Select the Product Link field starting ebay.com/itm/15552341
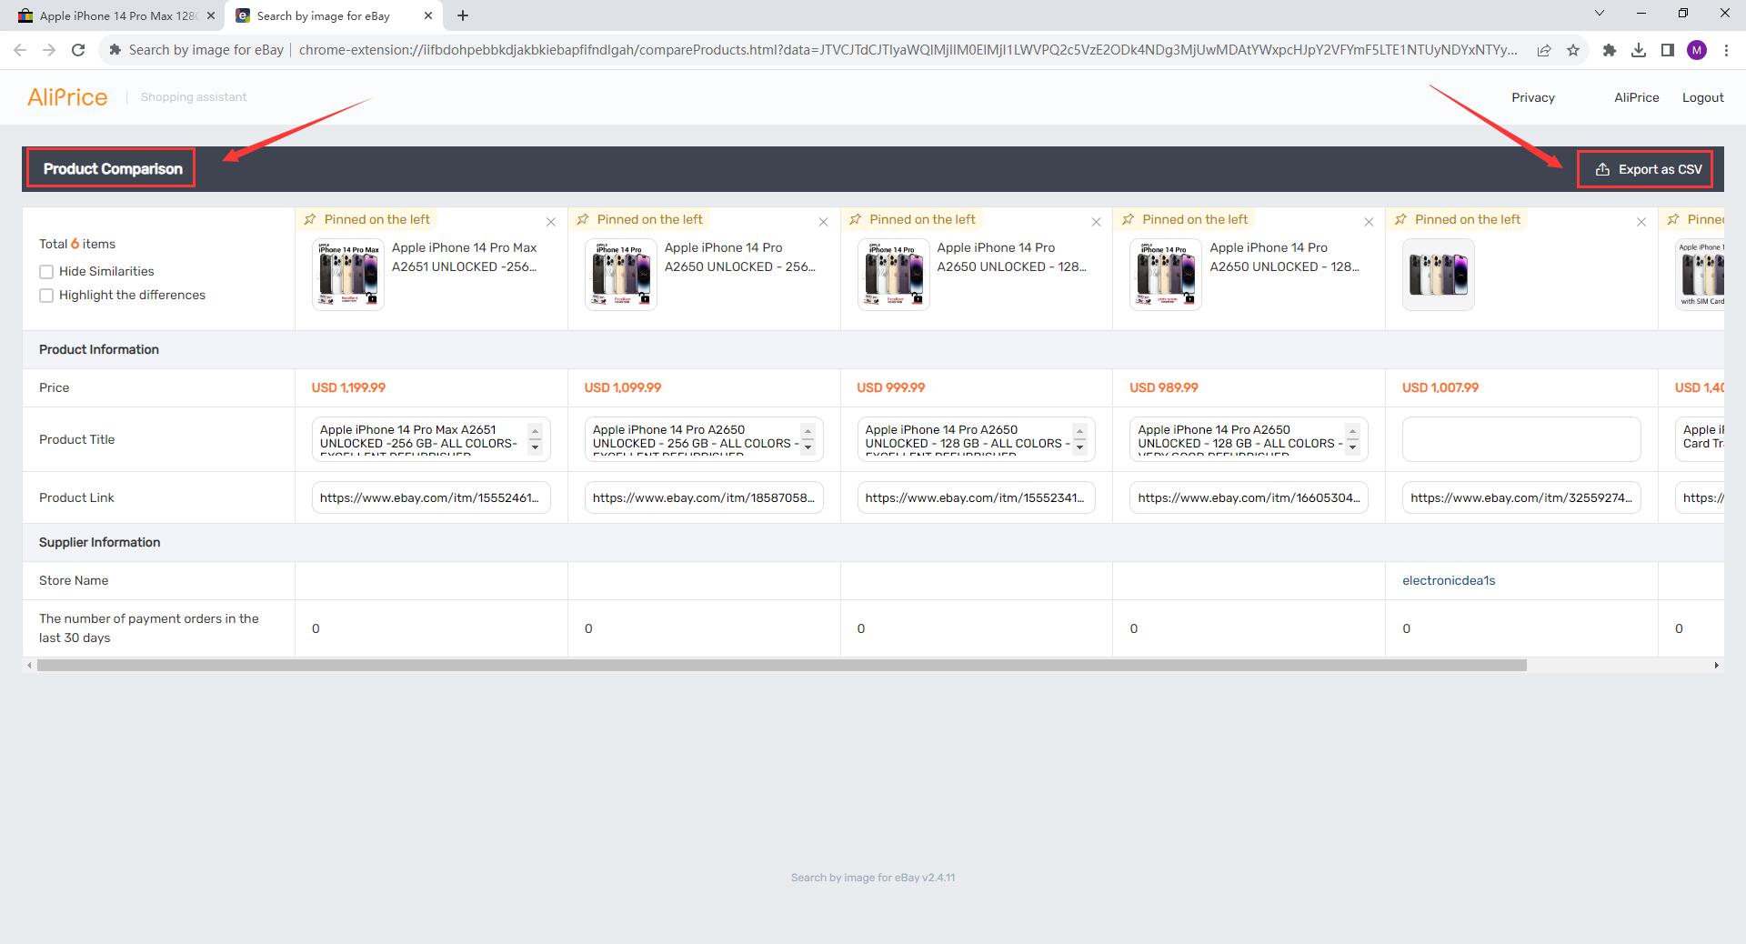Screen dimensions: 1746x944 coord(977,497)
